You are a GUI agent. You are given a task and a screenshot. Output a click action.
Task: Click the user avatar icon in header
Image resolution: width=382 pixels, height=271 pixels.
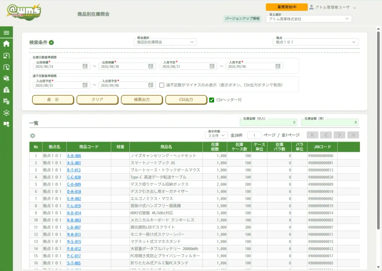(x=311, y=7)
